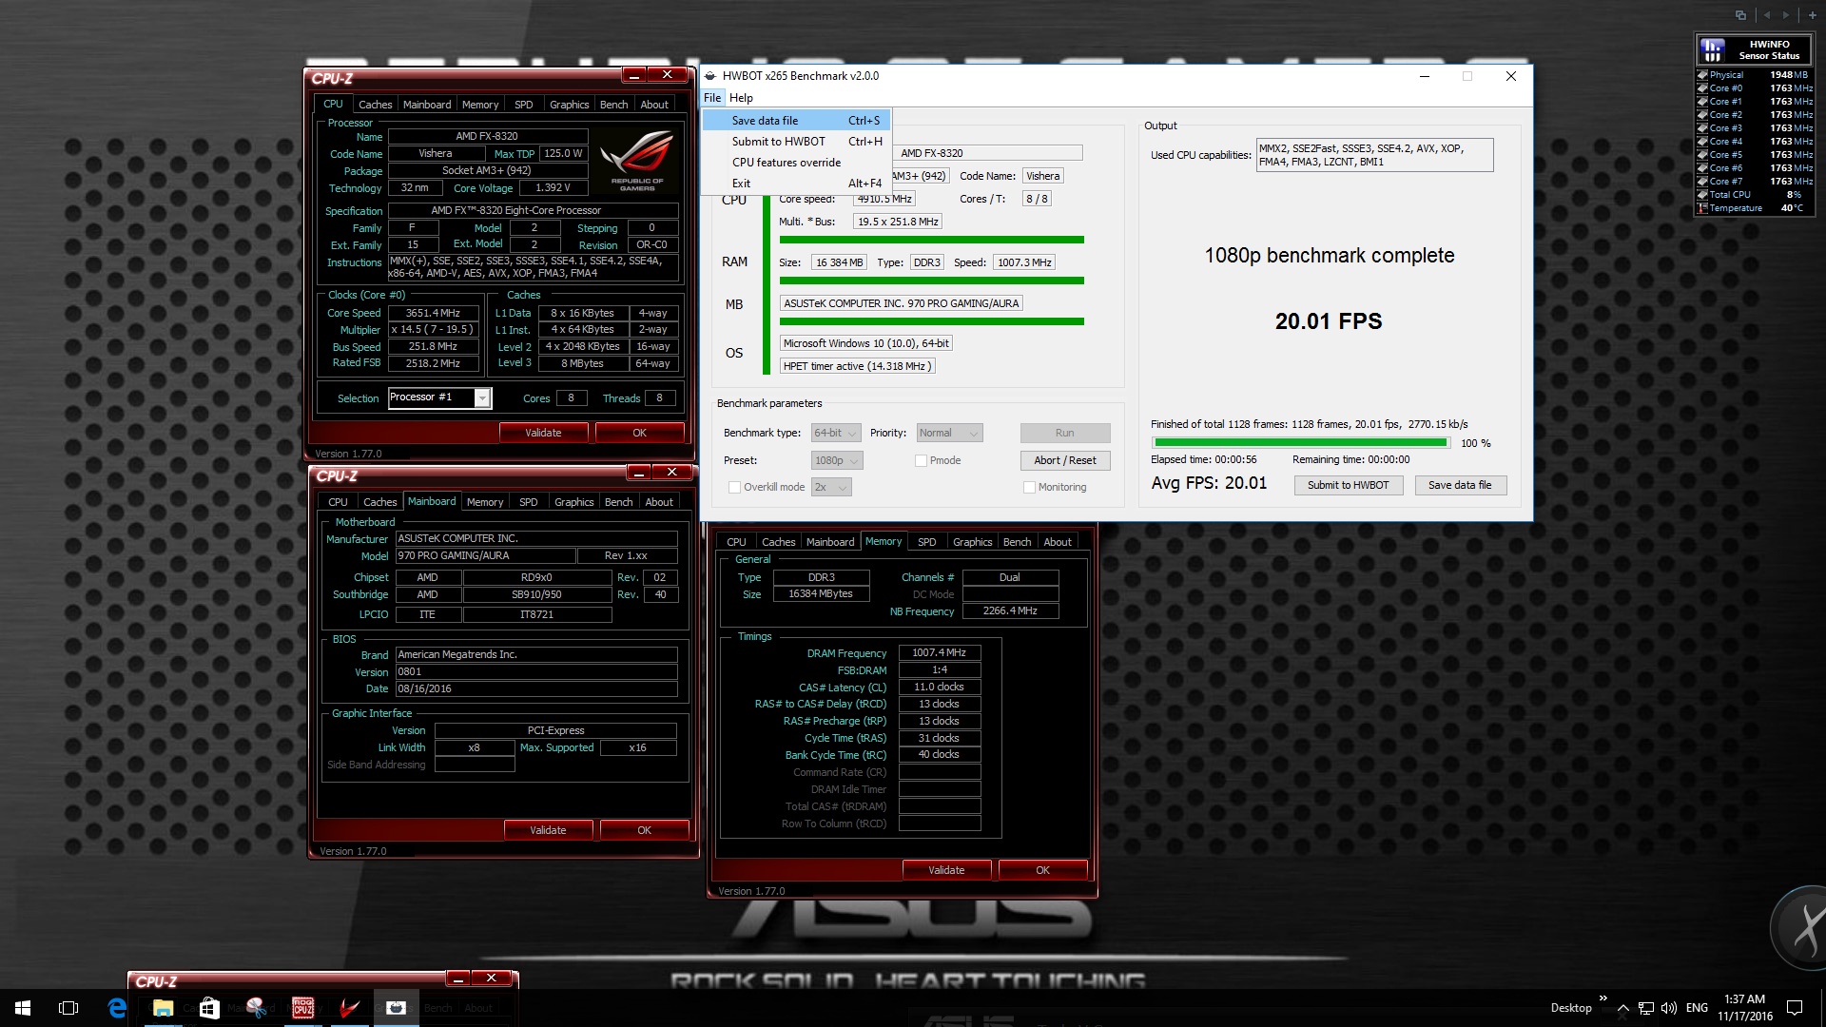Open the Priority Normal dropdown
The width and height of the screenshot is (1826, 1027).
pos(949,433)
